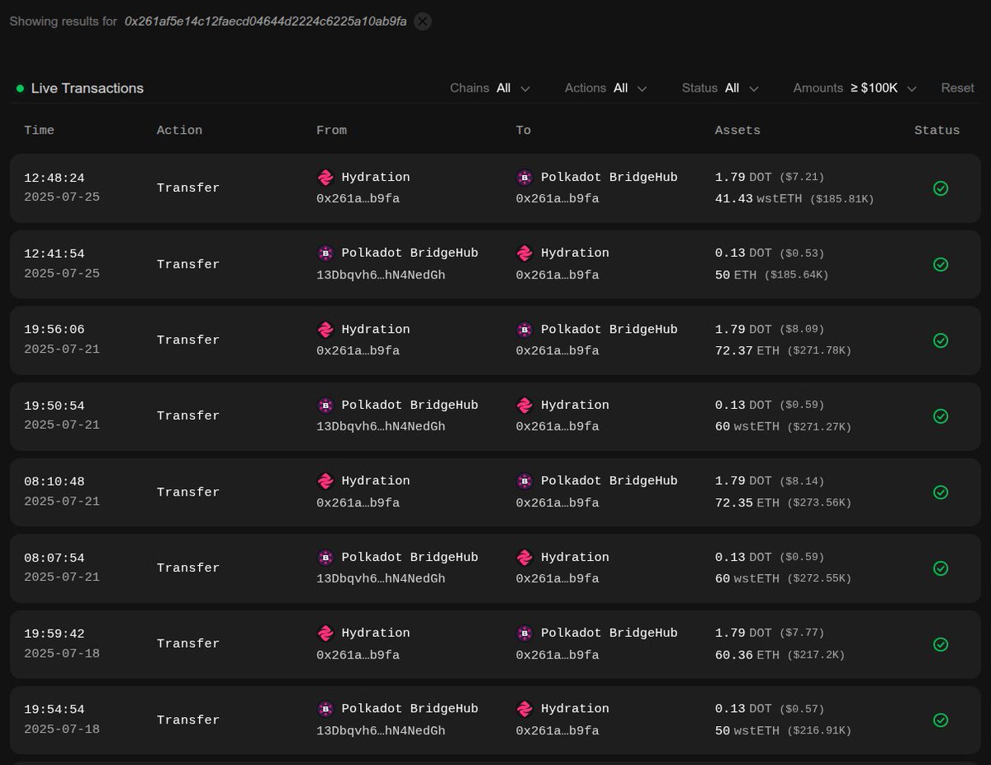Click Polkadot BridgeHub icon in 19:50:54 row

point(325,406)
